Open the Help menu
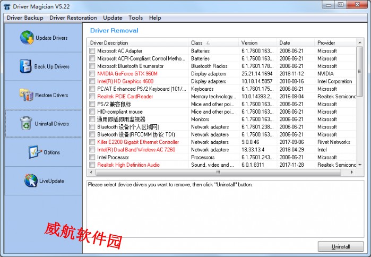Screen dimensions: 371x257 pyautogui.click(x=155, y=18)
